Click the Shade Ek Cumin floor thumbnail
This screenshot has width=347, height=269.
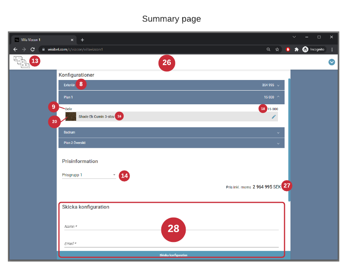pyautogui.click(x=71, y=116)
